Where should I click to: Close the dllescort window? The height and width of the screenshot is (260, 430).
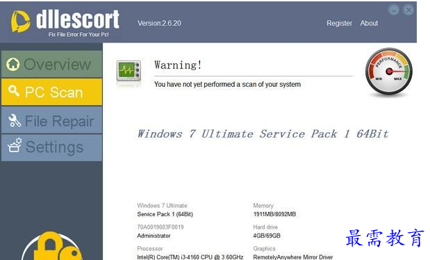(x=408, y=10)
